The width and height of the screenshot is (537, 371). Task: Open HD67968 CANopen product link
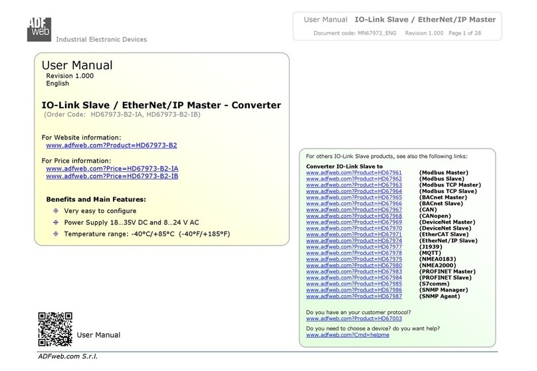pos(354,216)
